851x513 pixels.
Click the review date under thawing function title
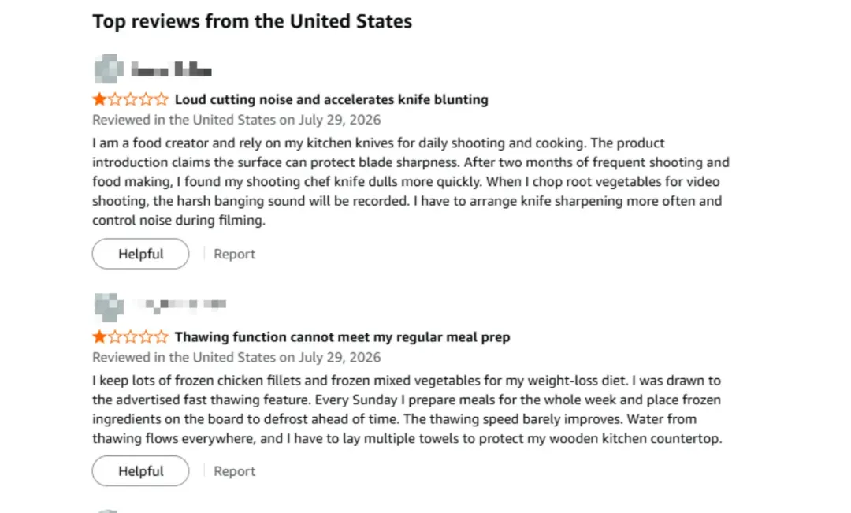pos(236,358)
